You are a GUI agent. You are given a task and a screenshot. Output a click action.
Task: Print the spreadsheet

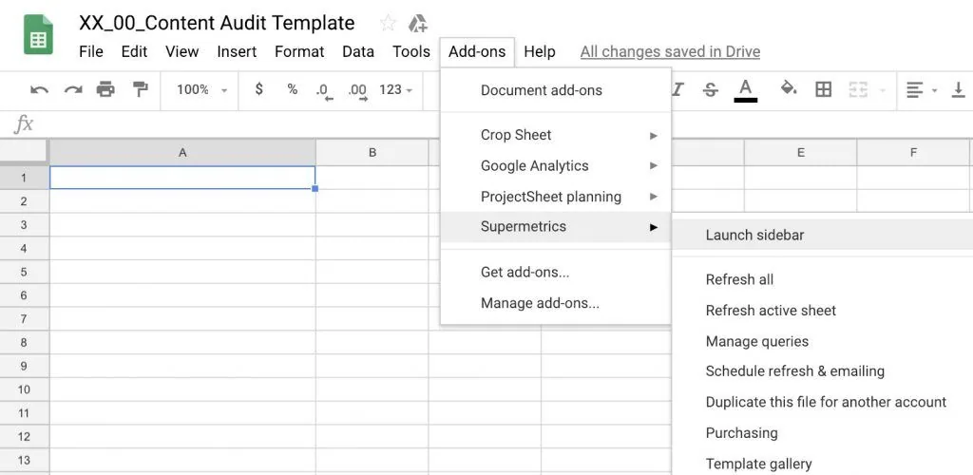105,89
